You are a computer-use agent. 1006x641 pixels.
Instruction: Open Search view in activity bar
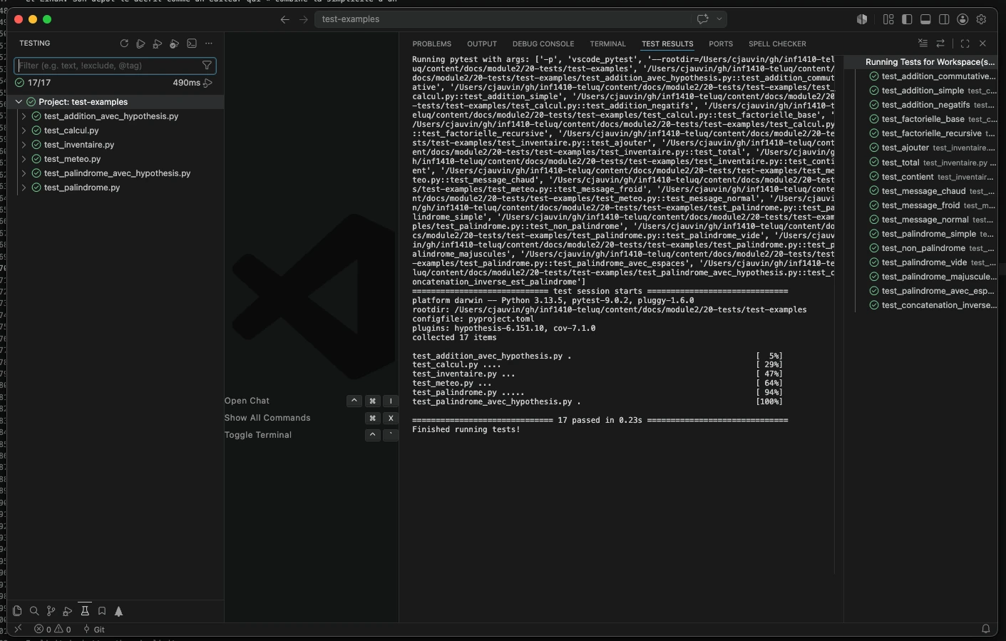(34, 611)
